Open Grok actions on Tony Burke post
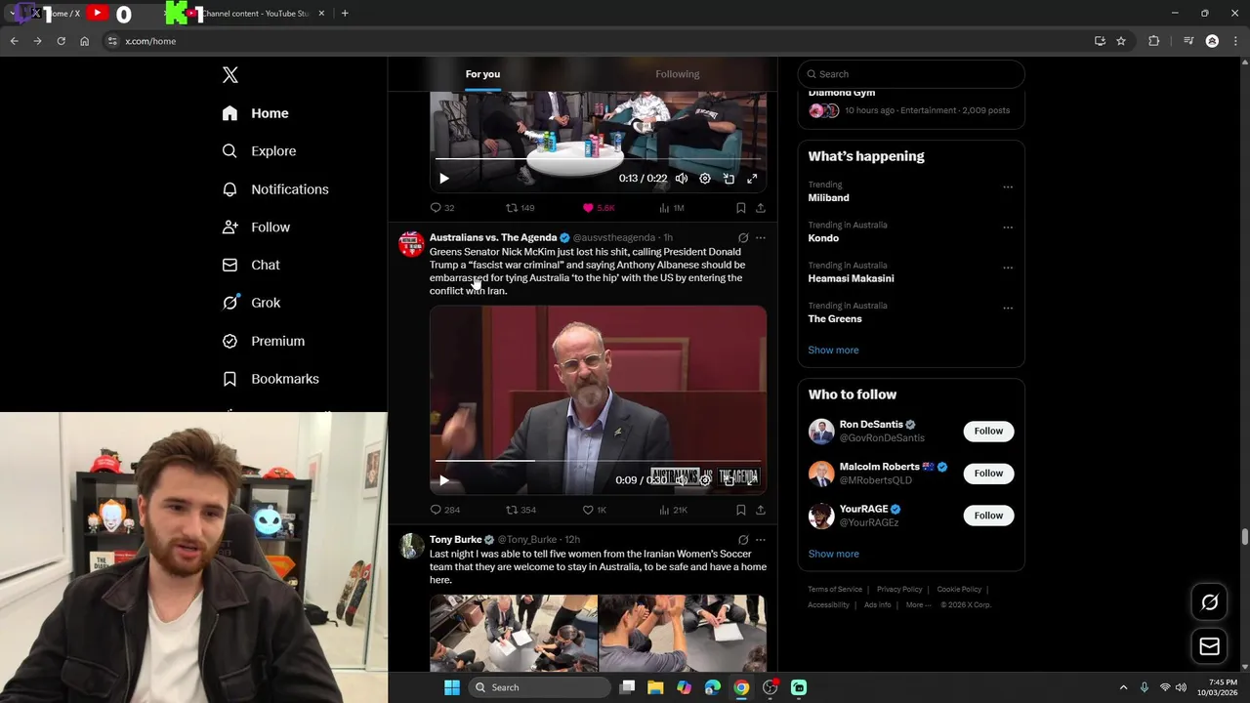1250x703 pixels. pyautogui.click(x=743, y=540)
